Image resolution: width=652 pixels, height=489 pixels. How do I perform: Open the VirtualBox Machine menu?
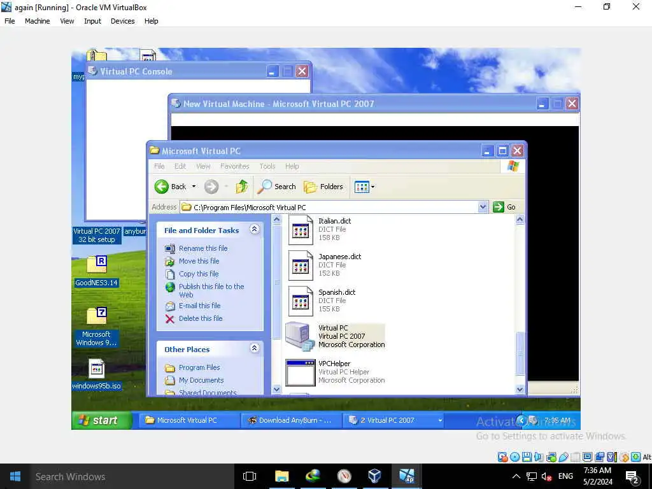37,21
